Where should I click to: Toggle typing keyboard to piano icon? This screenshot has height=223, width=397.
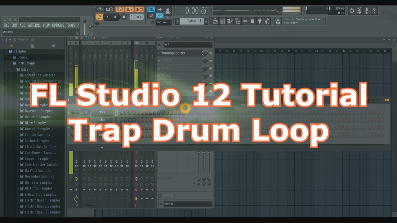[x=151, y=9]
